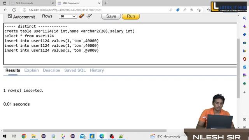
Task: Click in the SQL command editor
Action: coord(120,44)
